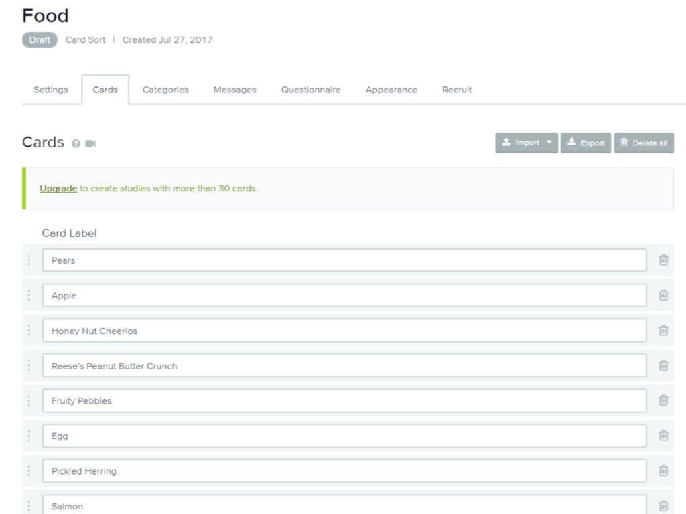This screenshot has width=686, height=514.
Task: Trash the Fruity Pebbles card
Action: (663, 400)
